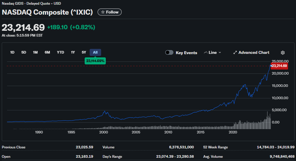Follow the NASDAQ Composite index
Screen dimensions: 296x161
click(x=109, y=12)
